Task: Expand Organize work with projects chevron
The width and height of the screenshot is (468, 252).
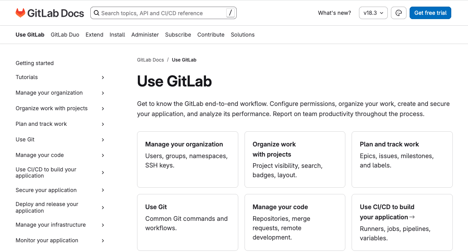Action: point(103,109)
